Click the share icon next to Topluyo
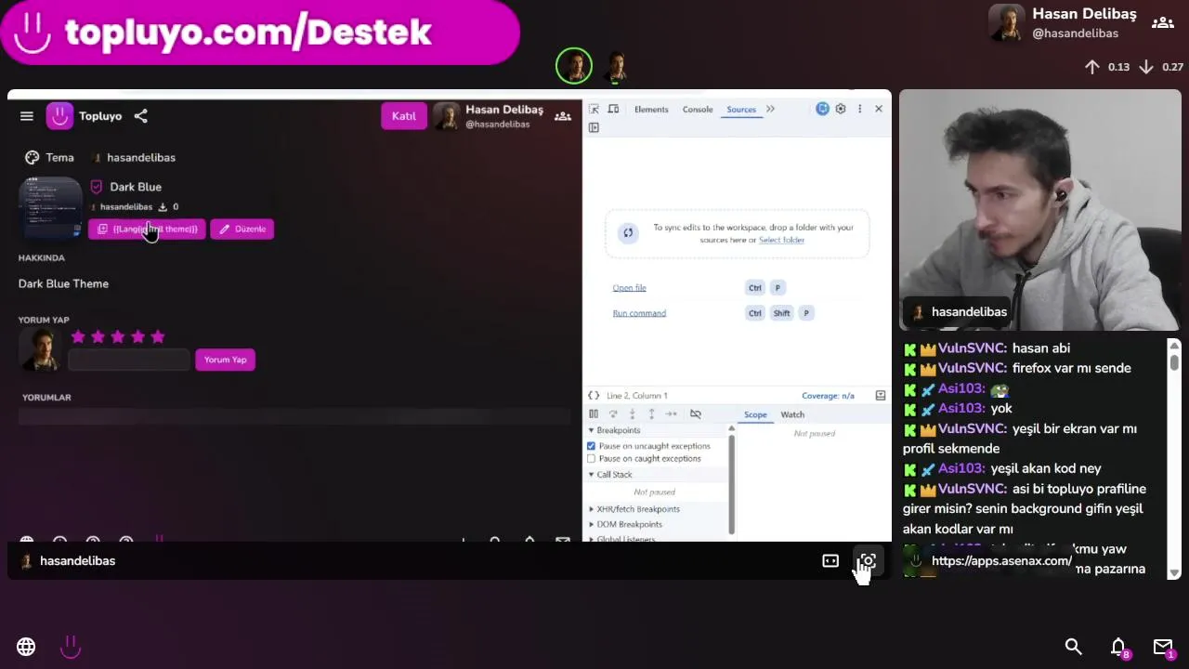 coord(140,116)
